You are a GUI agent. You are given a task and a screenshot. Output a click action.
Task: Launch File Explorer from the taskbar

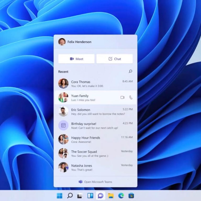(111, 196)
